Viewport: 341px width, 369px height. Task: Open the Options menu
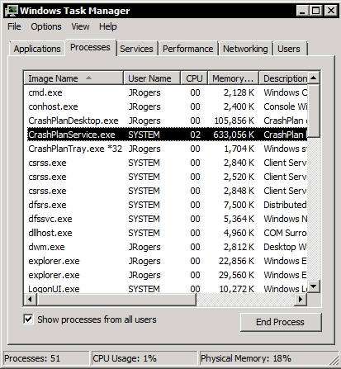46,26
